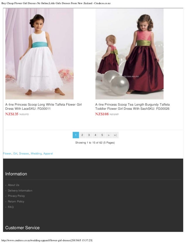Open the About Us footer link
This screenshot has width=187, height=243.
(x=13, y=185)
